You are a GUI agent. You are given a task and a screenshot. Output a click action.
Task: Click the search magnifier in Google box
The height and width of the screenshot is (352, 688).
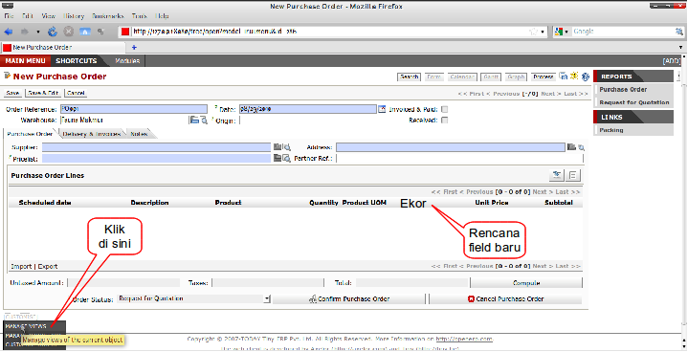click(678, 32)
